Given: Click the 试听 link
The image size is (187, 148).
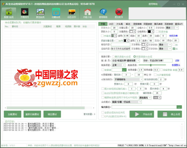Looking at the screenshot, I should (x=177, y=61).
